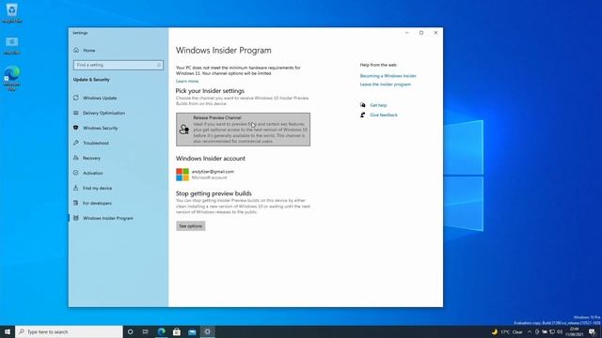Close the Settings window

(x=436, y=33)
